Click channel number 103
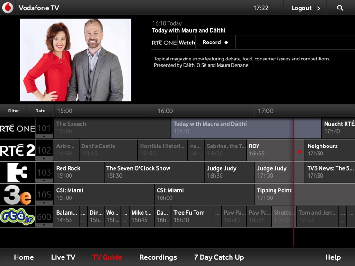Screen dimensions: 355x266 [x=44, y=172]
